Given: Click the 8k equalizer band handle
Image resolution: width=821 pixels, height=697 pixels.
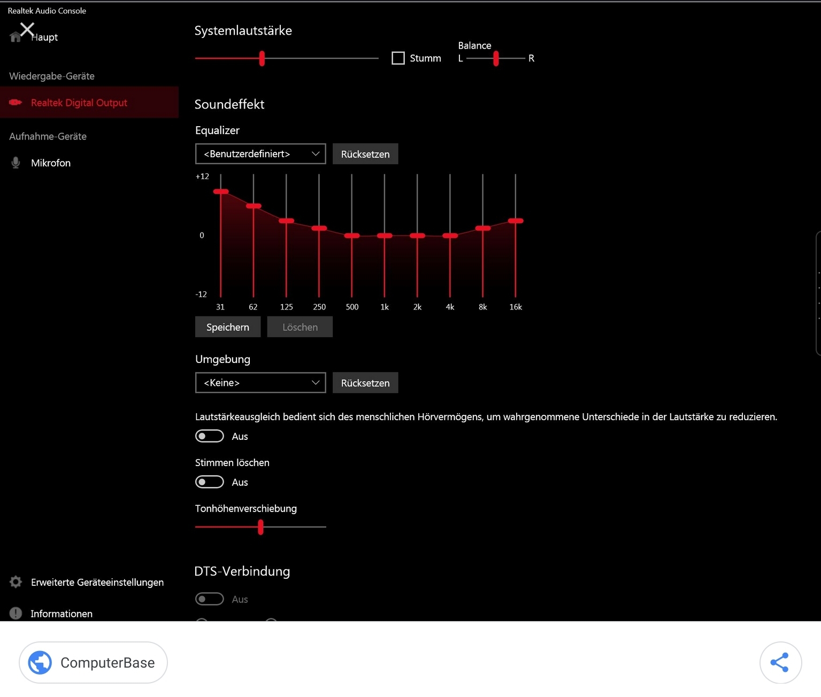Looking at the screenshot, I should coord(483,228).
